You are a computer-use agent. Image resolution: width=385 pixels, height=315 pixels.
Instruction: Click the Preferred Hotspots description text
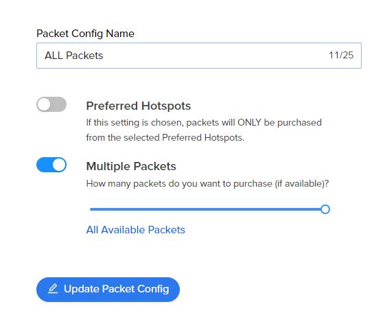pos(204,130)
